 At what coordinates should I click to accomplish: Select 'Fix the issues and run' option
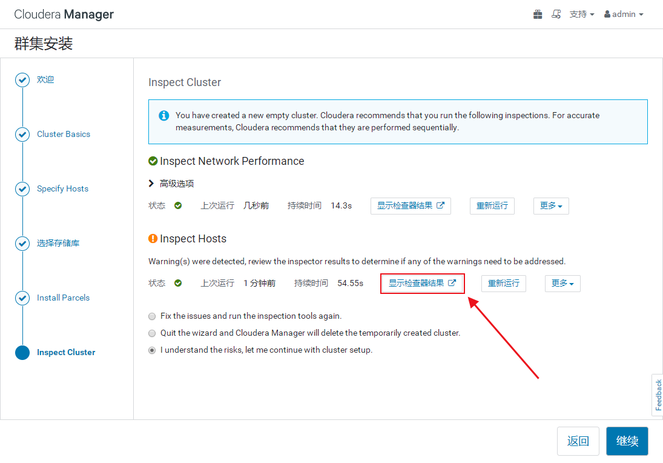pyautogui.click(x=152, y=316)
